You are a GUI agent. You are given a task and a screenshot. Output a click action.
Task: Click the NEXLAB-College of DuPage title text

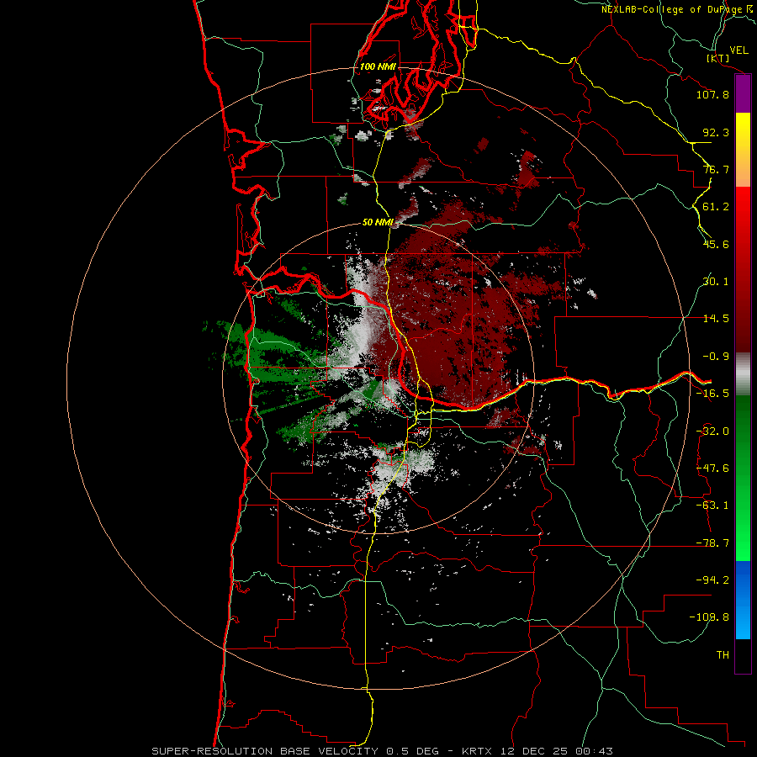click(677, 9)
